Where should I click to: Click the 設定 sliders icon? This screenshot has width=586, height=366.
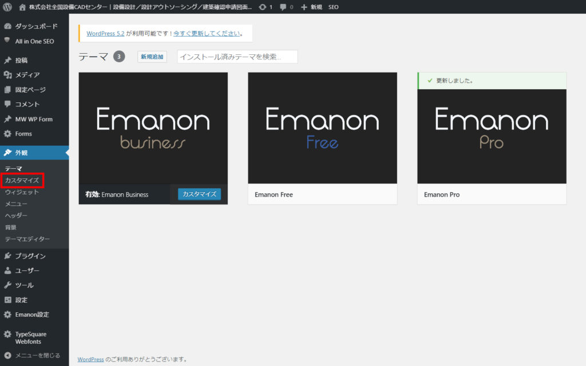click(7, 300)
